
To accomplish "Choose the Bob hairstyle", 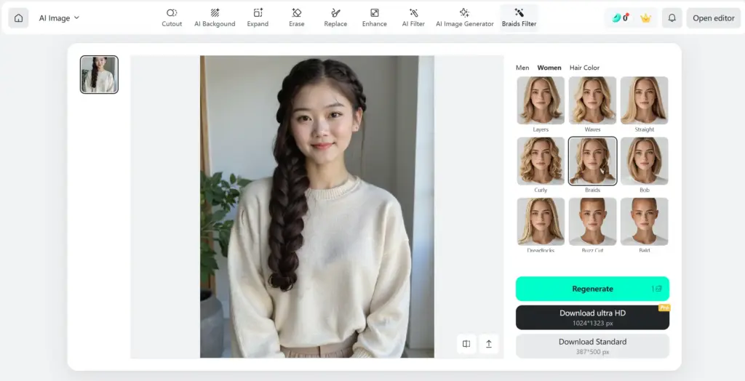I will tap(645, 161).
